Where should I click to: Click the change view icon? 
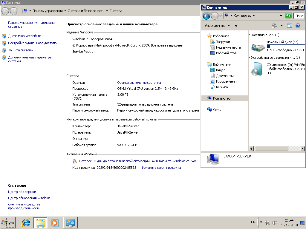tap(275, 26)
